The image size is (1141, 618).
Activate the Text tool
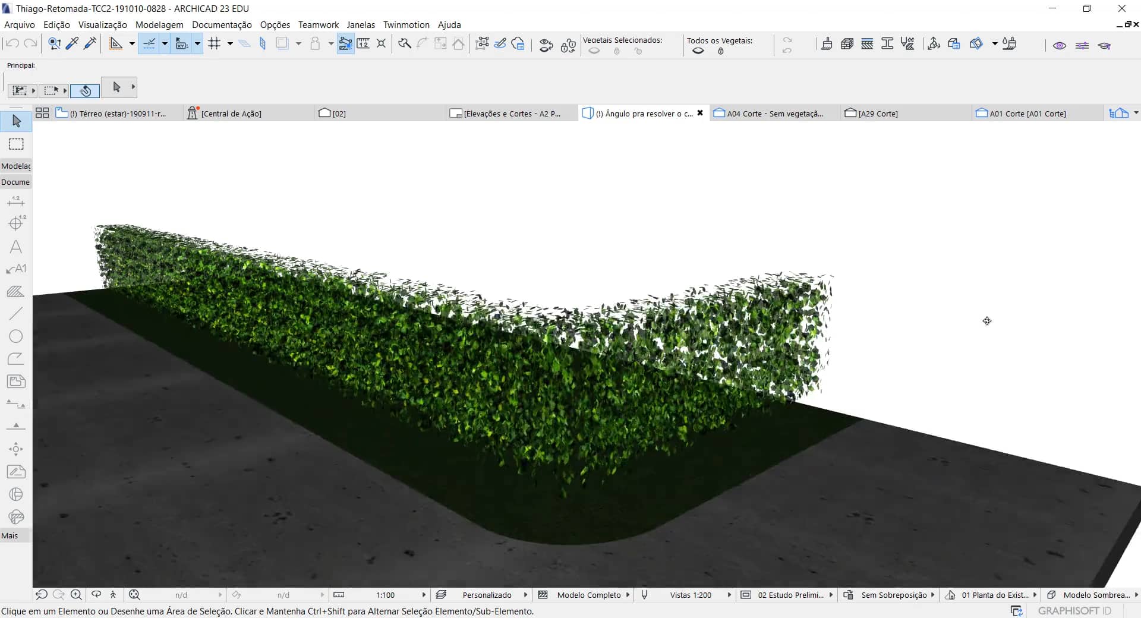16,247
